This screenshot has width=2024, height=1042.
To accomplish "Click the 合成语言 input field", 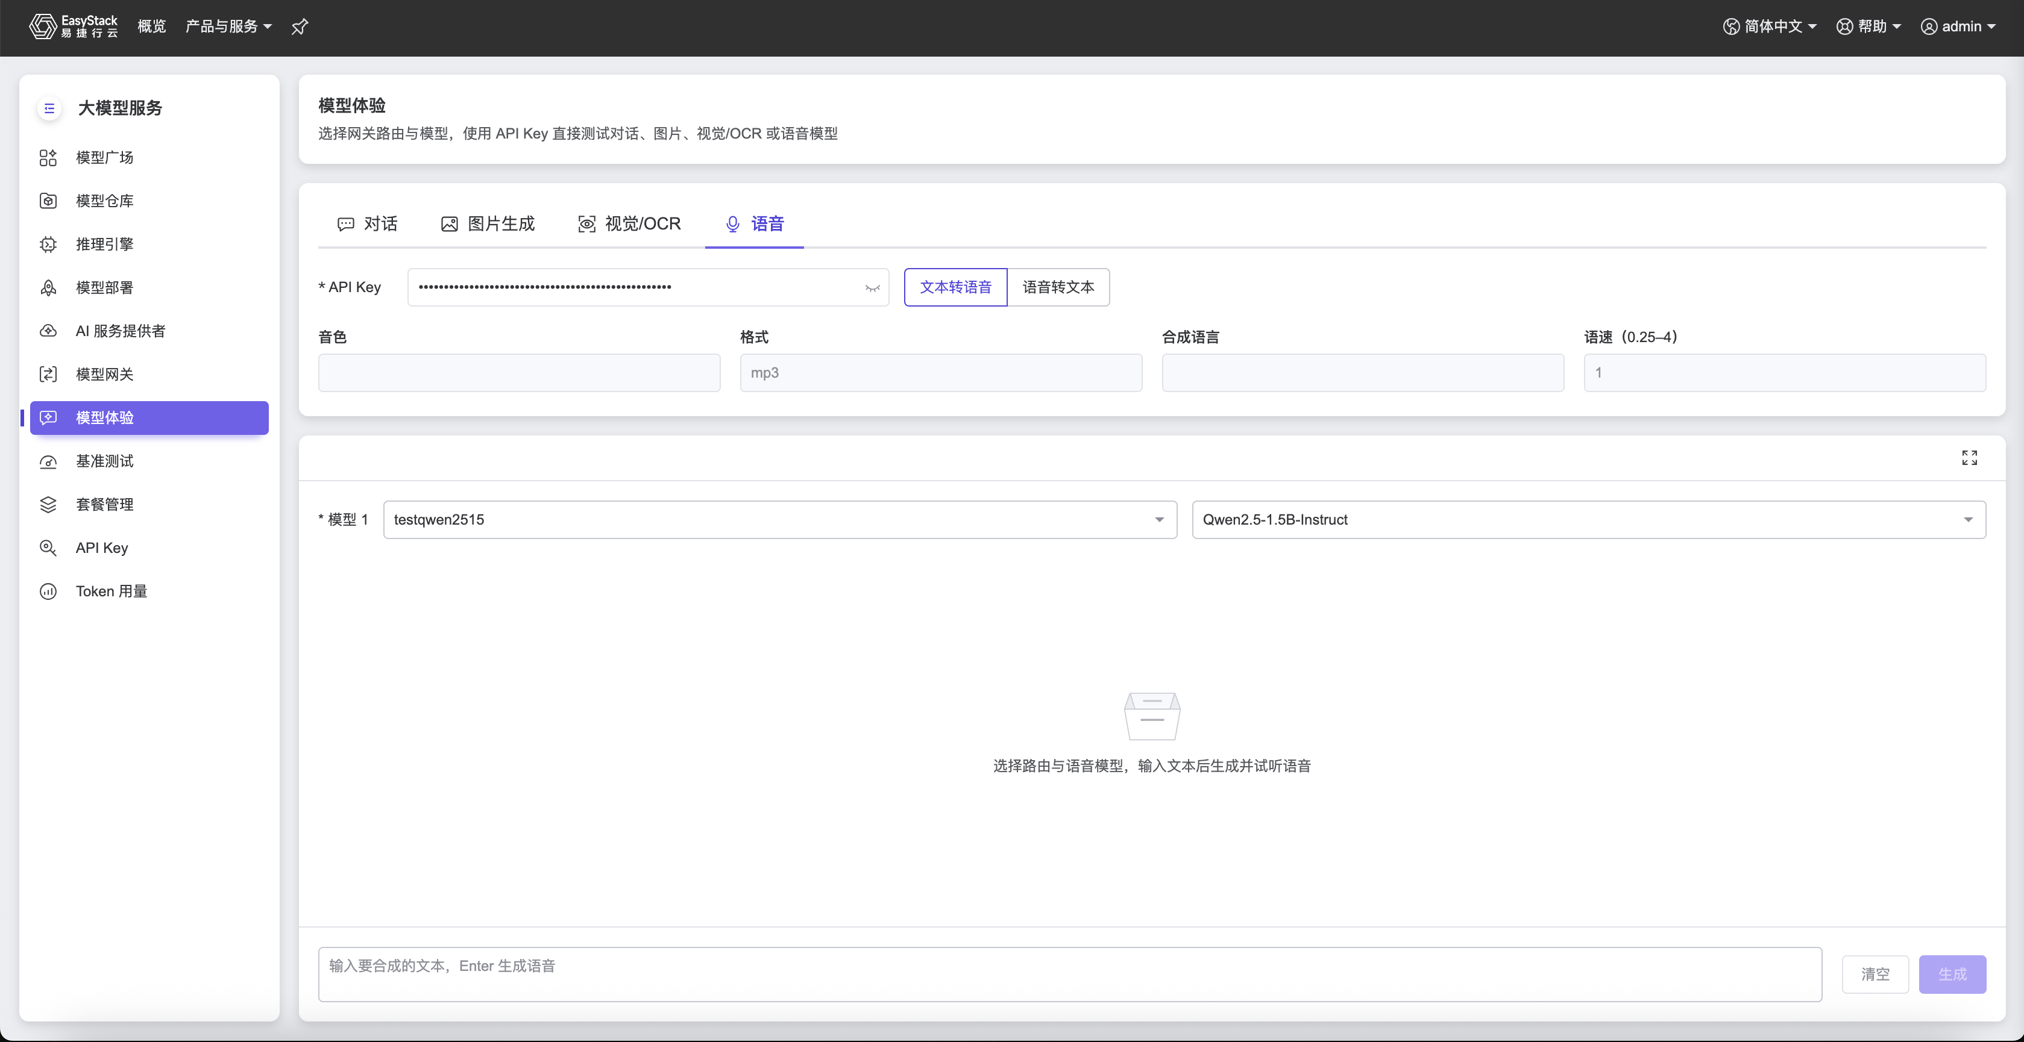I will pos(1362,373).
